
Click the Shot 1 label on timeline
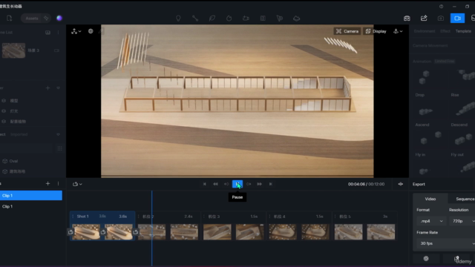(82, 217)
